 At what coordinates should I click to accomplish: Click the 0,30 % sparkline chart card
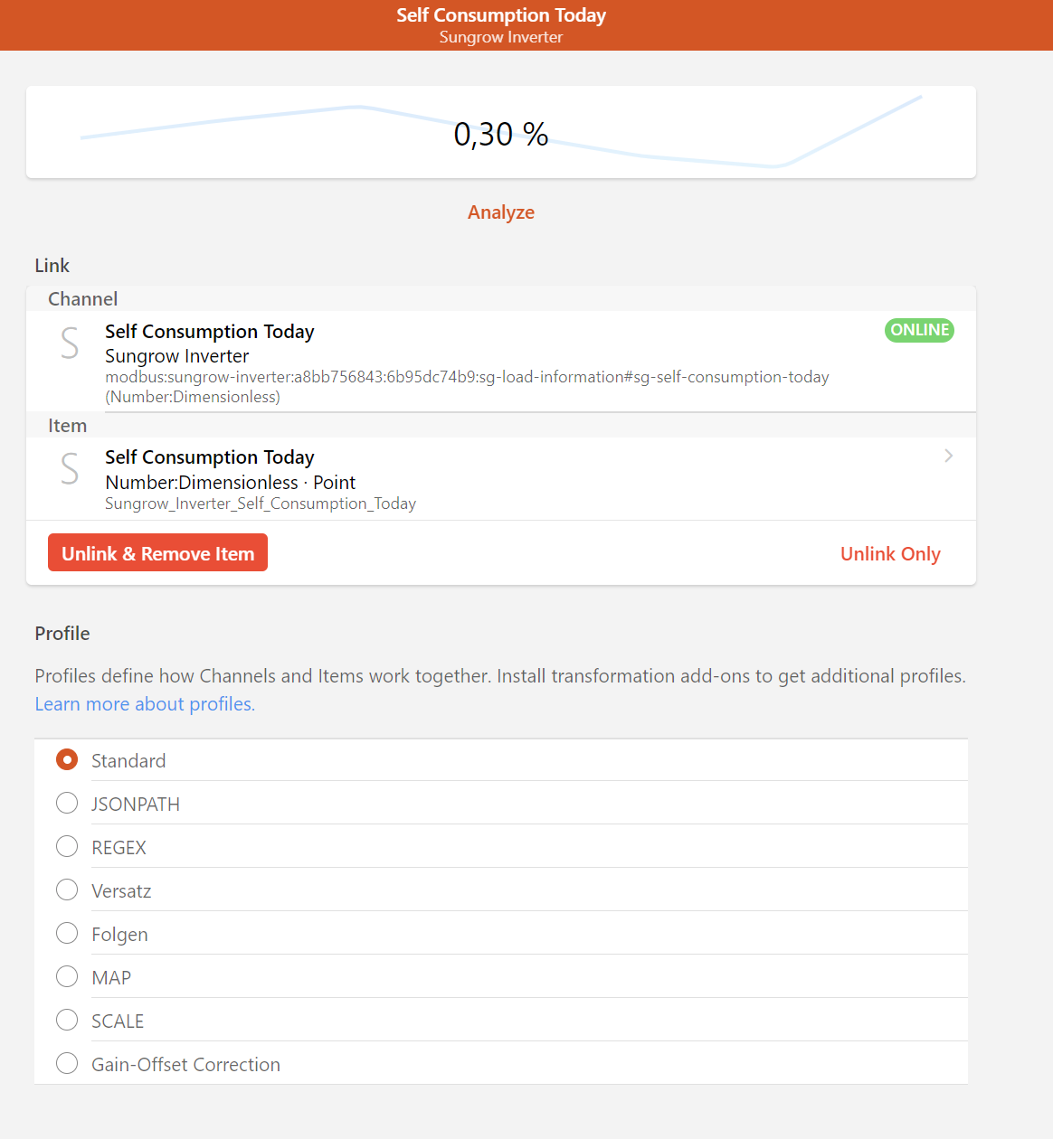pos(500,133)
